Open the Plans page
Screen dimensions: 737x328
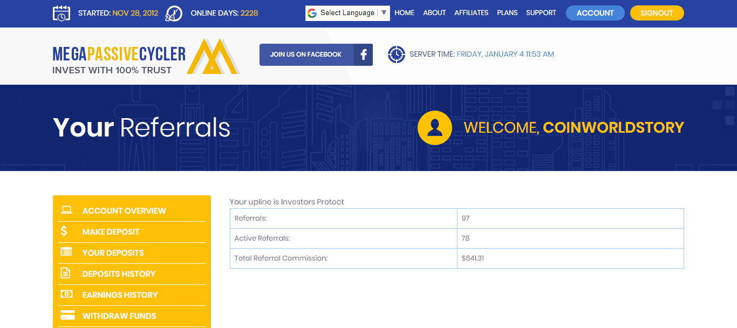point(507,13)
